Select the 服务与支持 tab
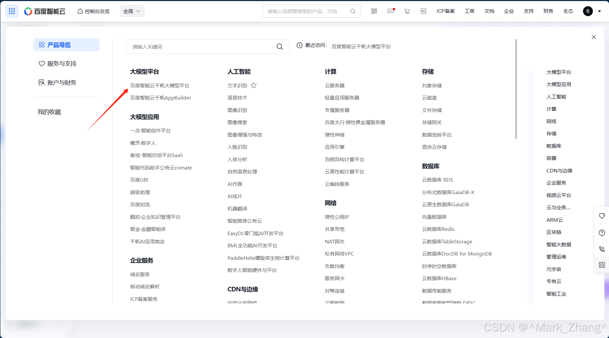 [x=58, y=64]
